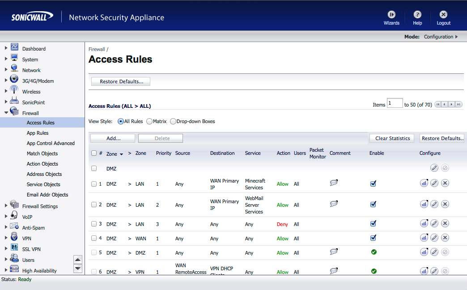Image resolution: width=467 pixels, height=290 pixels.
Task: Click the SSL VPN icon
Action: click(14, 247)
